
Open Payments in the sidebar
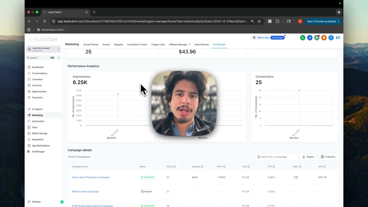[37, 97]
